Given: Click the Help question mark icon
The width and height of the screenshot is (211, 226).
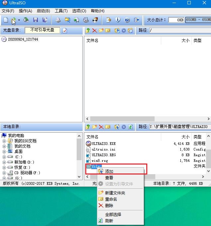Looking at the screenshot, I should [x=127, y=20].
